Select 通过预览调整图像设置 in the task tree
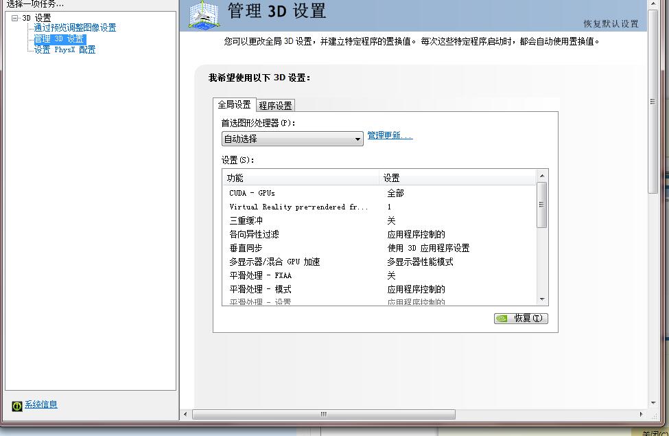669x436 pixels. [x=75, y=27]
